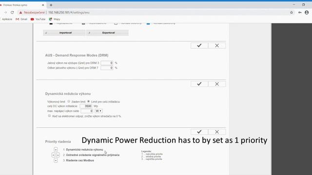Viewport: 312px width, 175px height.
Task: Click the total DC power field showing 3500
Action: click(x=86, y=106)
